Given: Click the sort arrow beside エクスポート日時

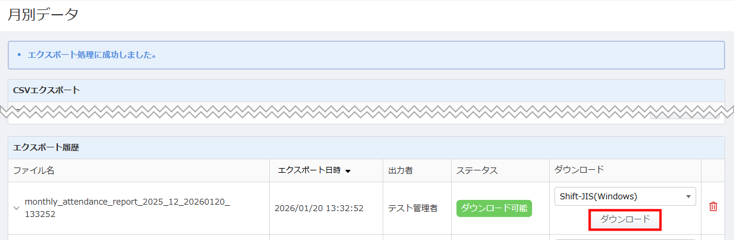Looking at the screenshot, I should 348,171.
